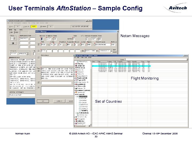The image size is (192, 144).
Task: Click the E) Text field label button
Action: coord(39,71)
